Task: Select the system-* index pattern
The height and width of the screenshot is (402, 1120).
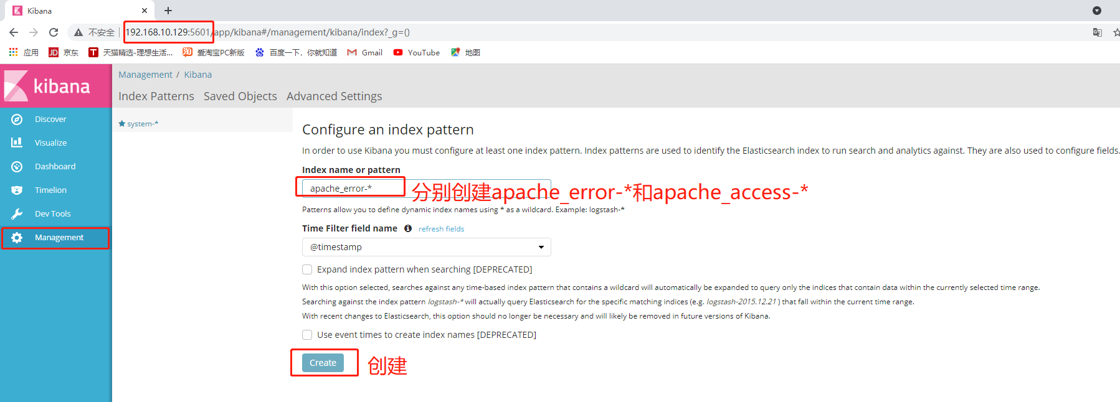Action: coord(143,124)
